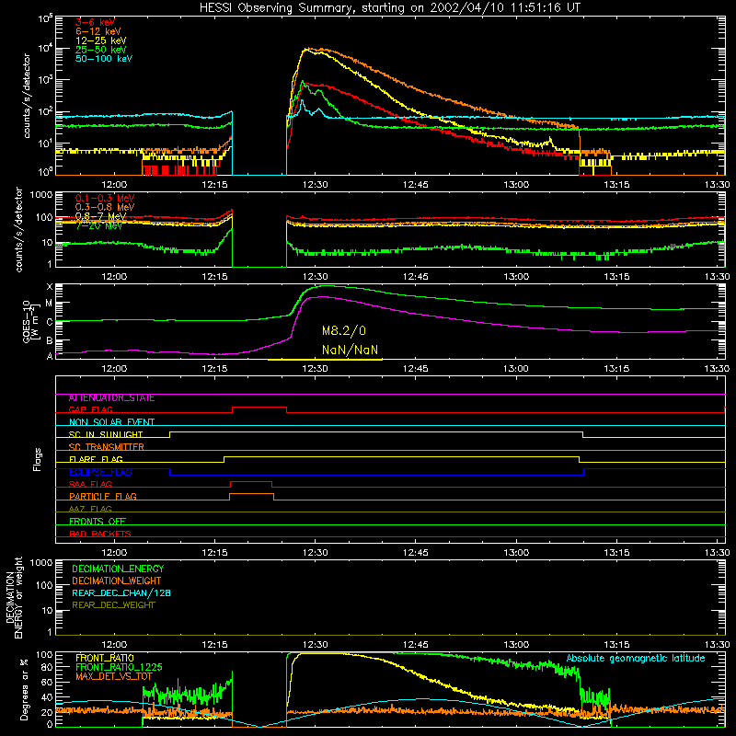Click the 0.1-0.3 MeV legend entry
Image resolution: width=736 pixels, height=736 pixels.
coord(105,198)
